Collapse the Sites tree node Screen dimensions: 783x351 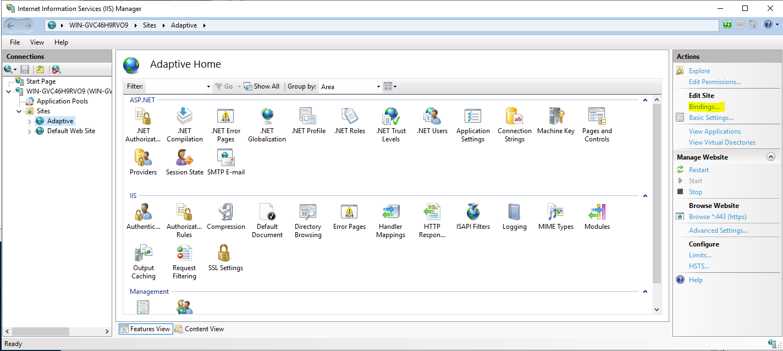click(20, 111)
